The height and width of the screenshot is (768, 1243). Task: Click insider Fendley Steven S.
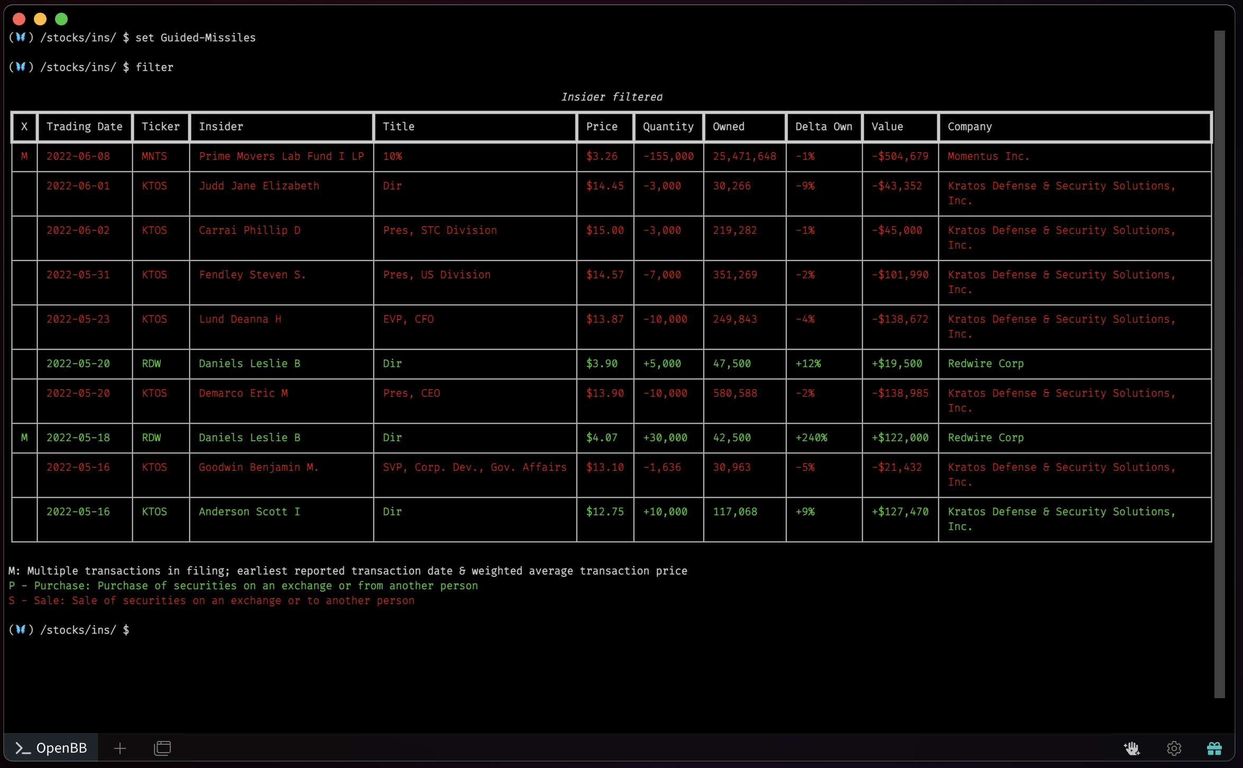tap(252, 275)
